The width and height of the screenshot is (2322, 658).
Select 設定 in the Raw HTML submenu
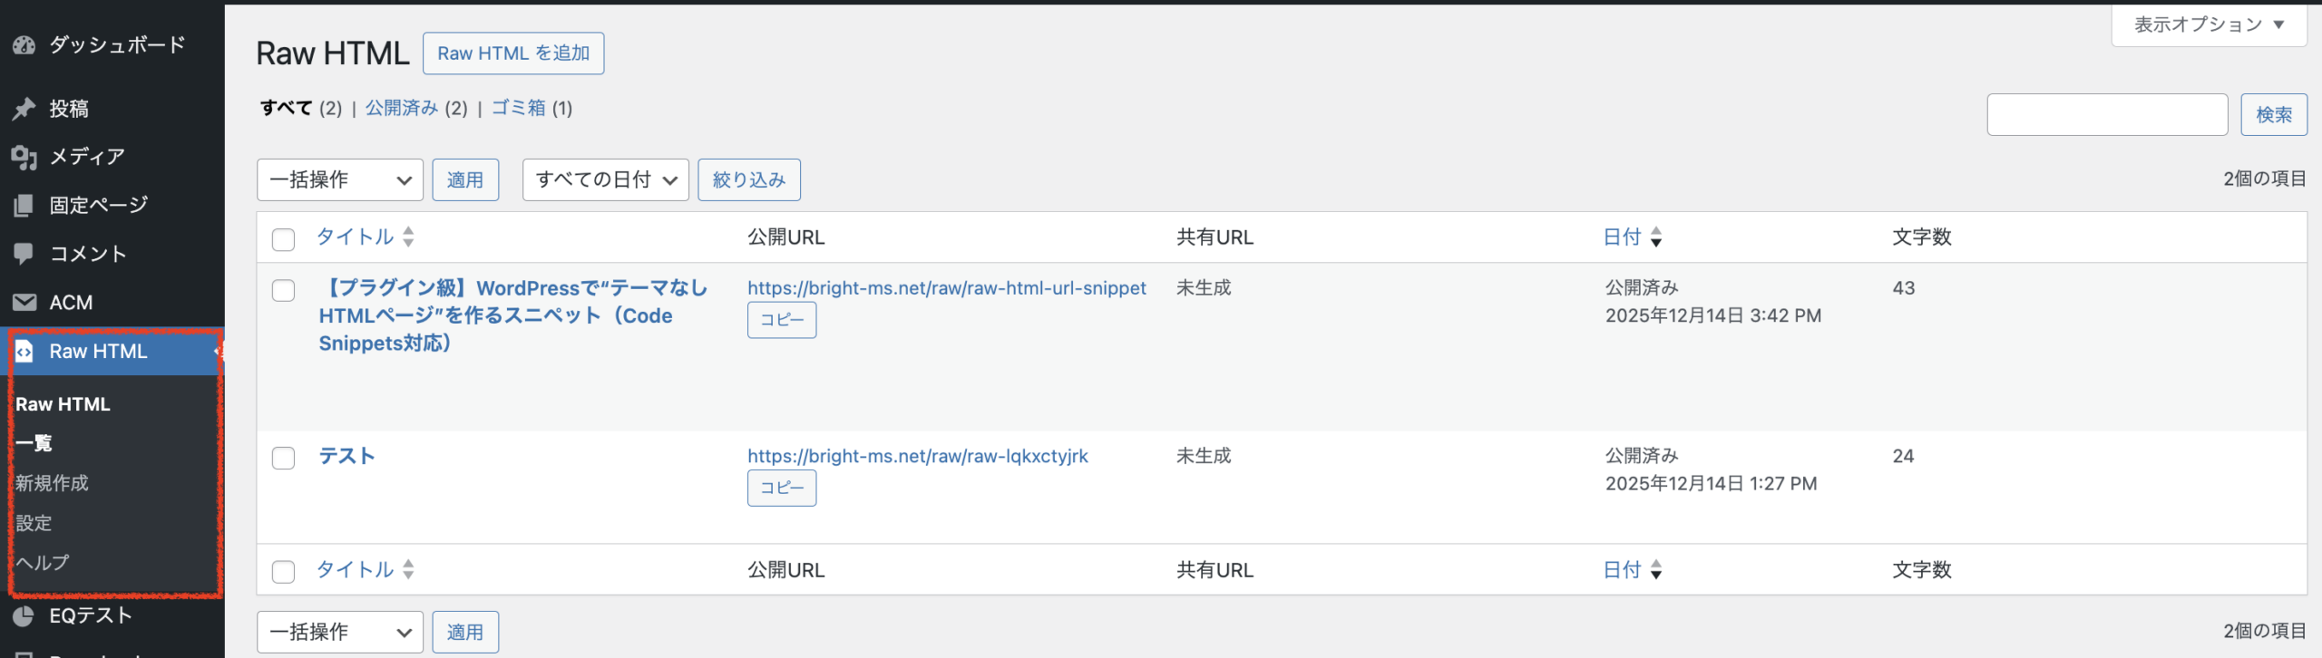pos(34,523)
